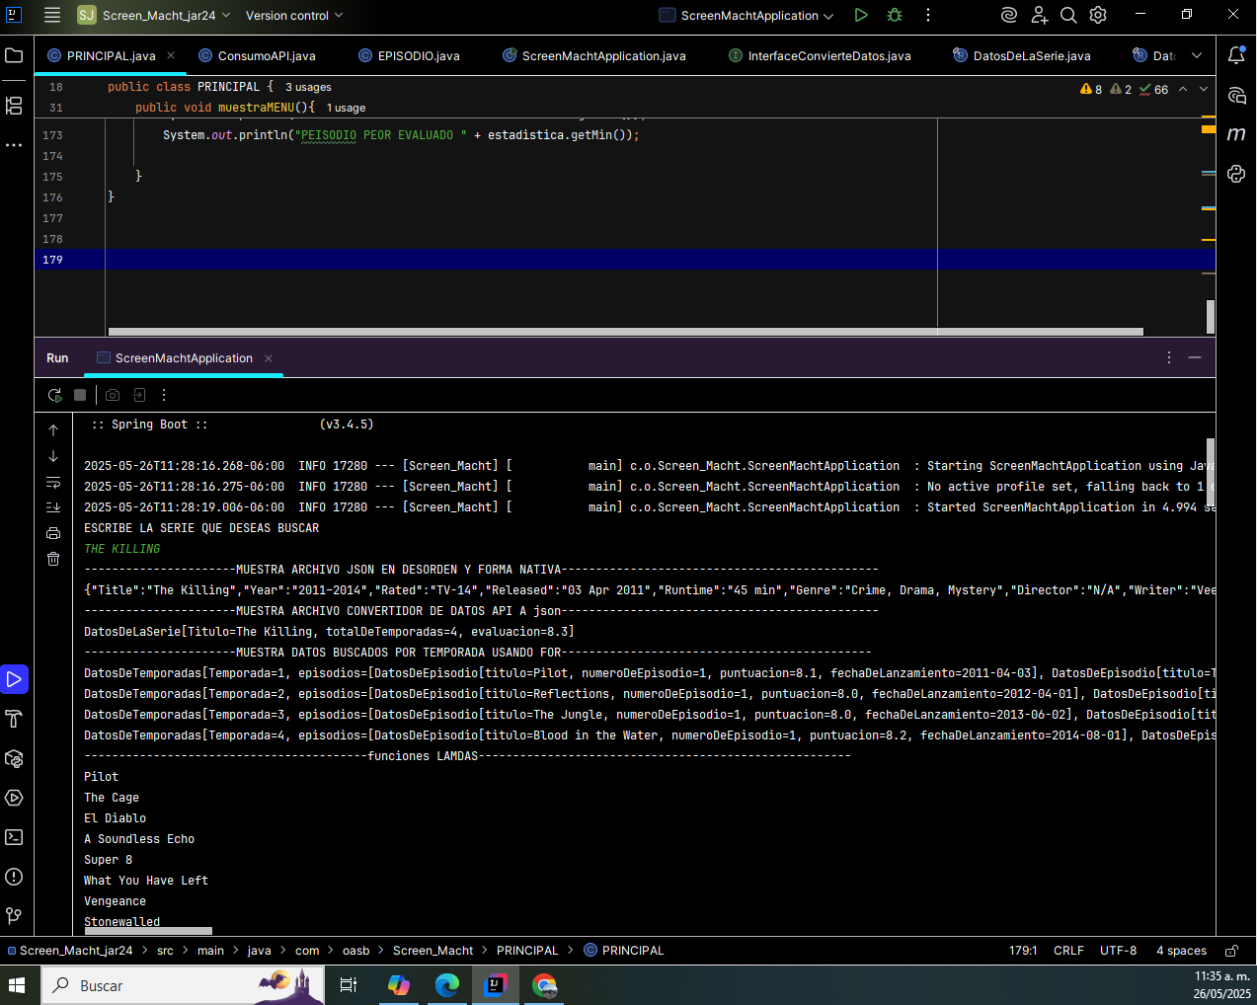The height and width of the screenshot is (1005, 1257).
Task: Toggle the file read-only lock icon
Action: click(1231, 951)
